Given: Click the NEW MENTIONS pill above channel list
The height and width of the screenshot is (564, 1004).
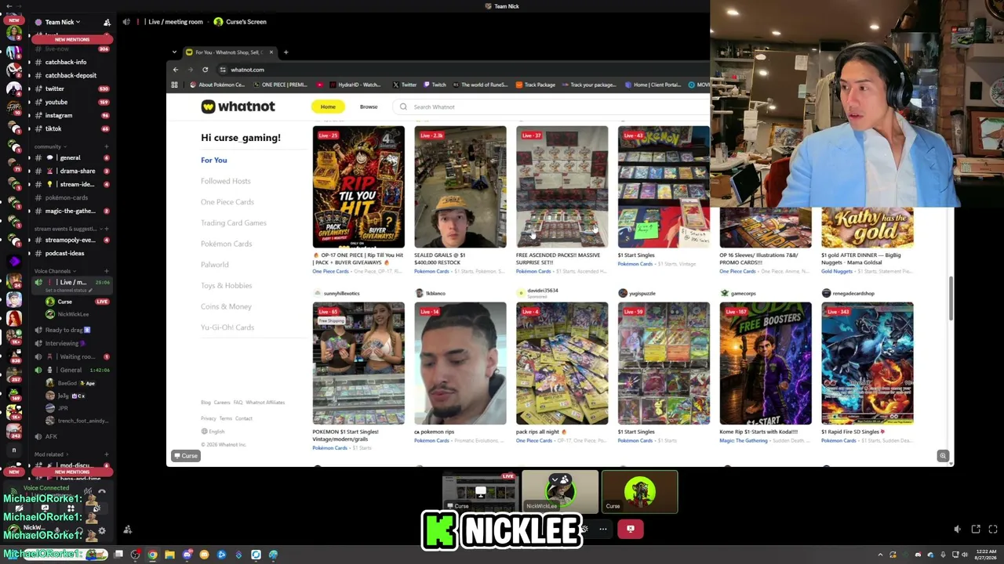Looking at the screenshot, I should (x=72, y=39).
